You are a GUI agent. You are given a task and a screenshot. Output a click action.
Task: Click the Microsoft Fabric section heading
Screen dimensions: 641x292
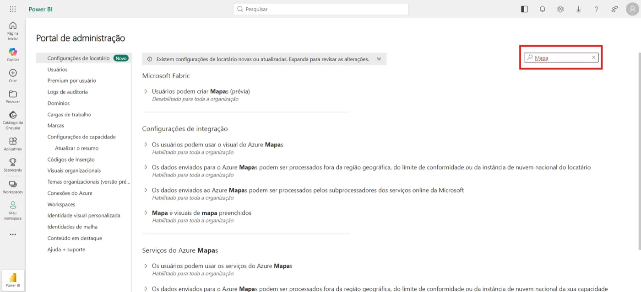pos(166,76)
